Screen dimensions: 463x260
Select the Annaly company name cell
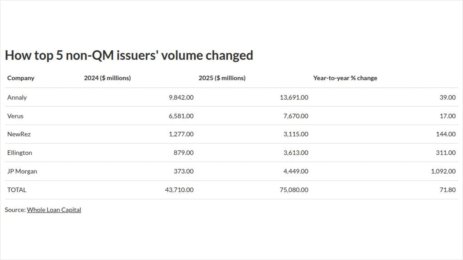point(17,97)
